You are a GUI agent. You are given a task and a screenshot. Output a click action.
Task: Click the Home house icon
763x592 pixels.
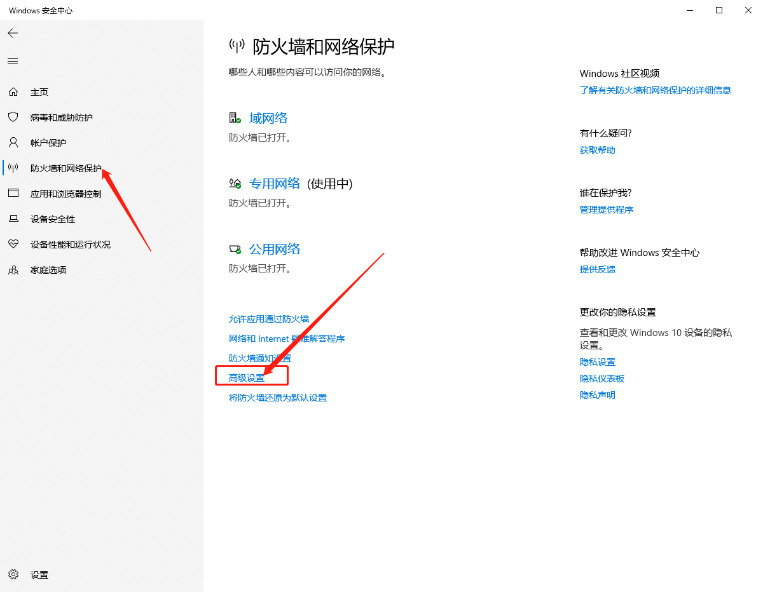click(13, 92)
